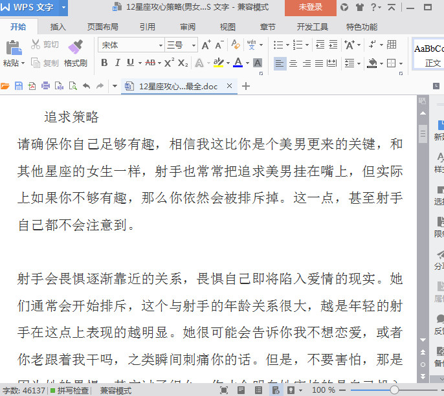Click the skin shirt icon in title bar

tap(360, 7)
